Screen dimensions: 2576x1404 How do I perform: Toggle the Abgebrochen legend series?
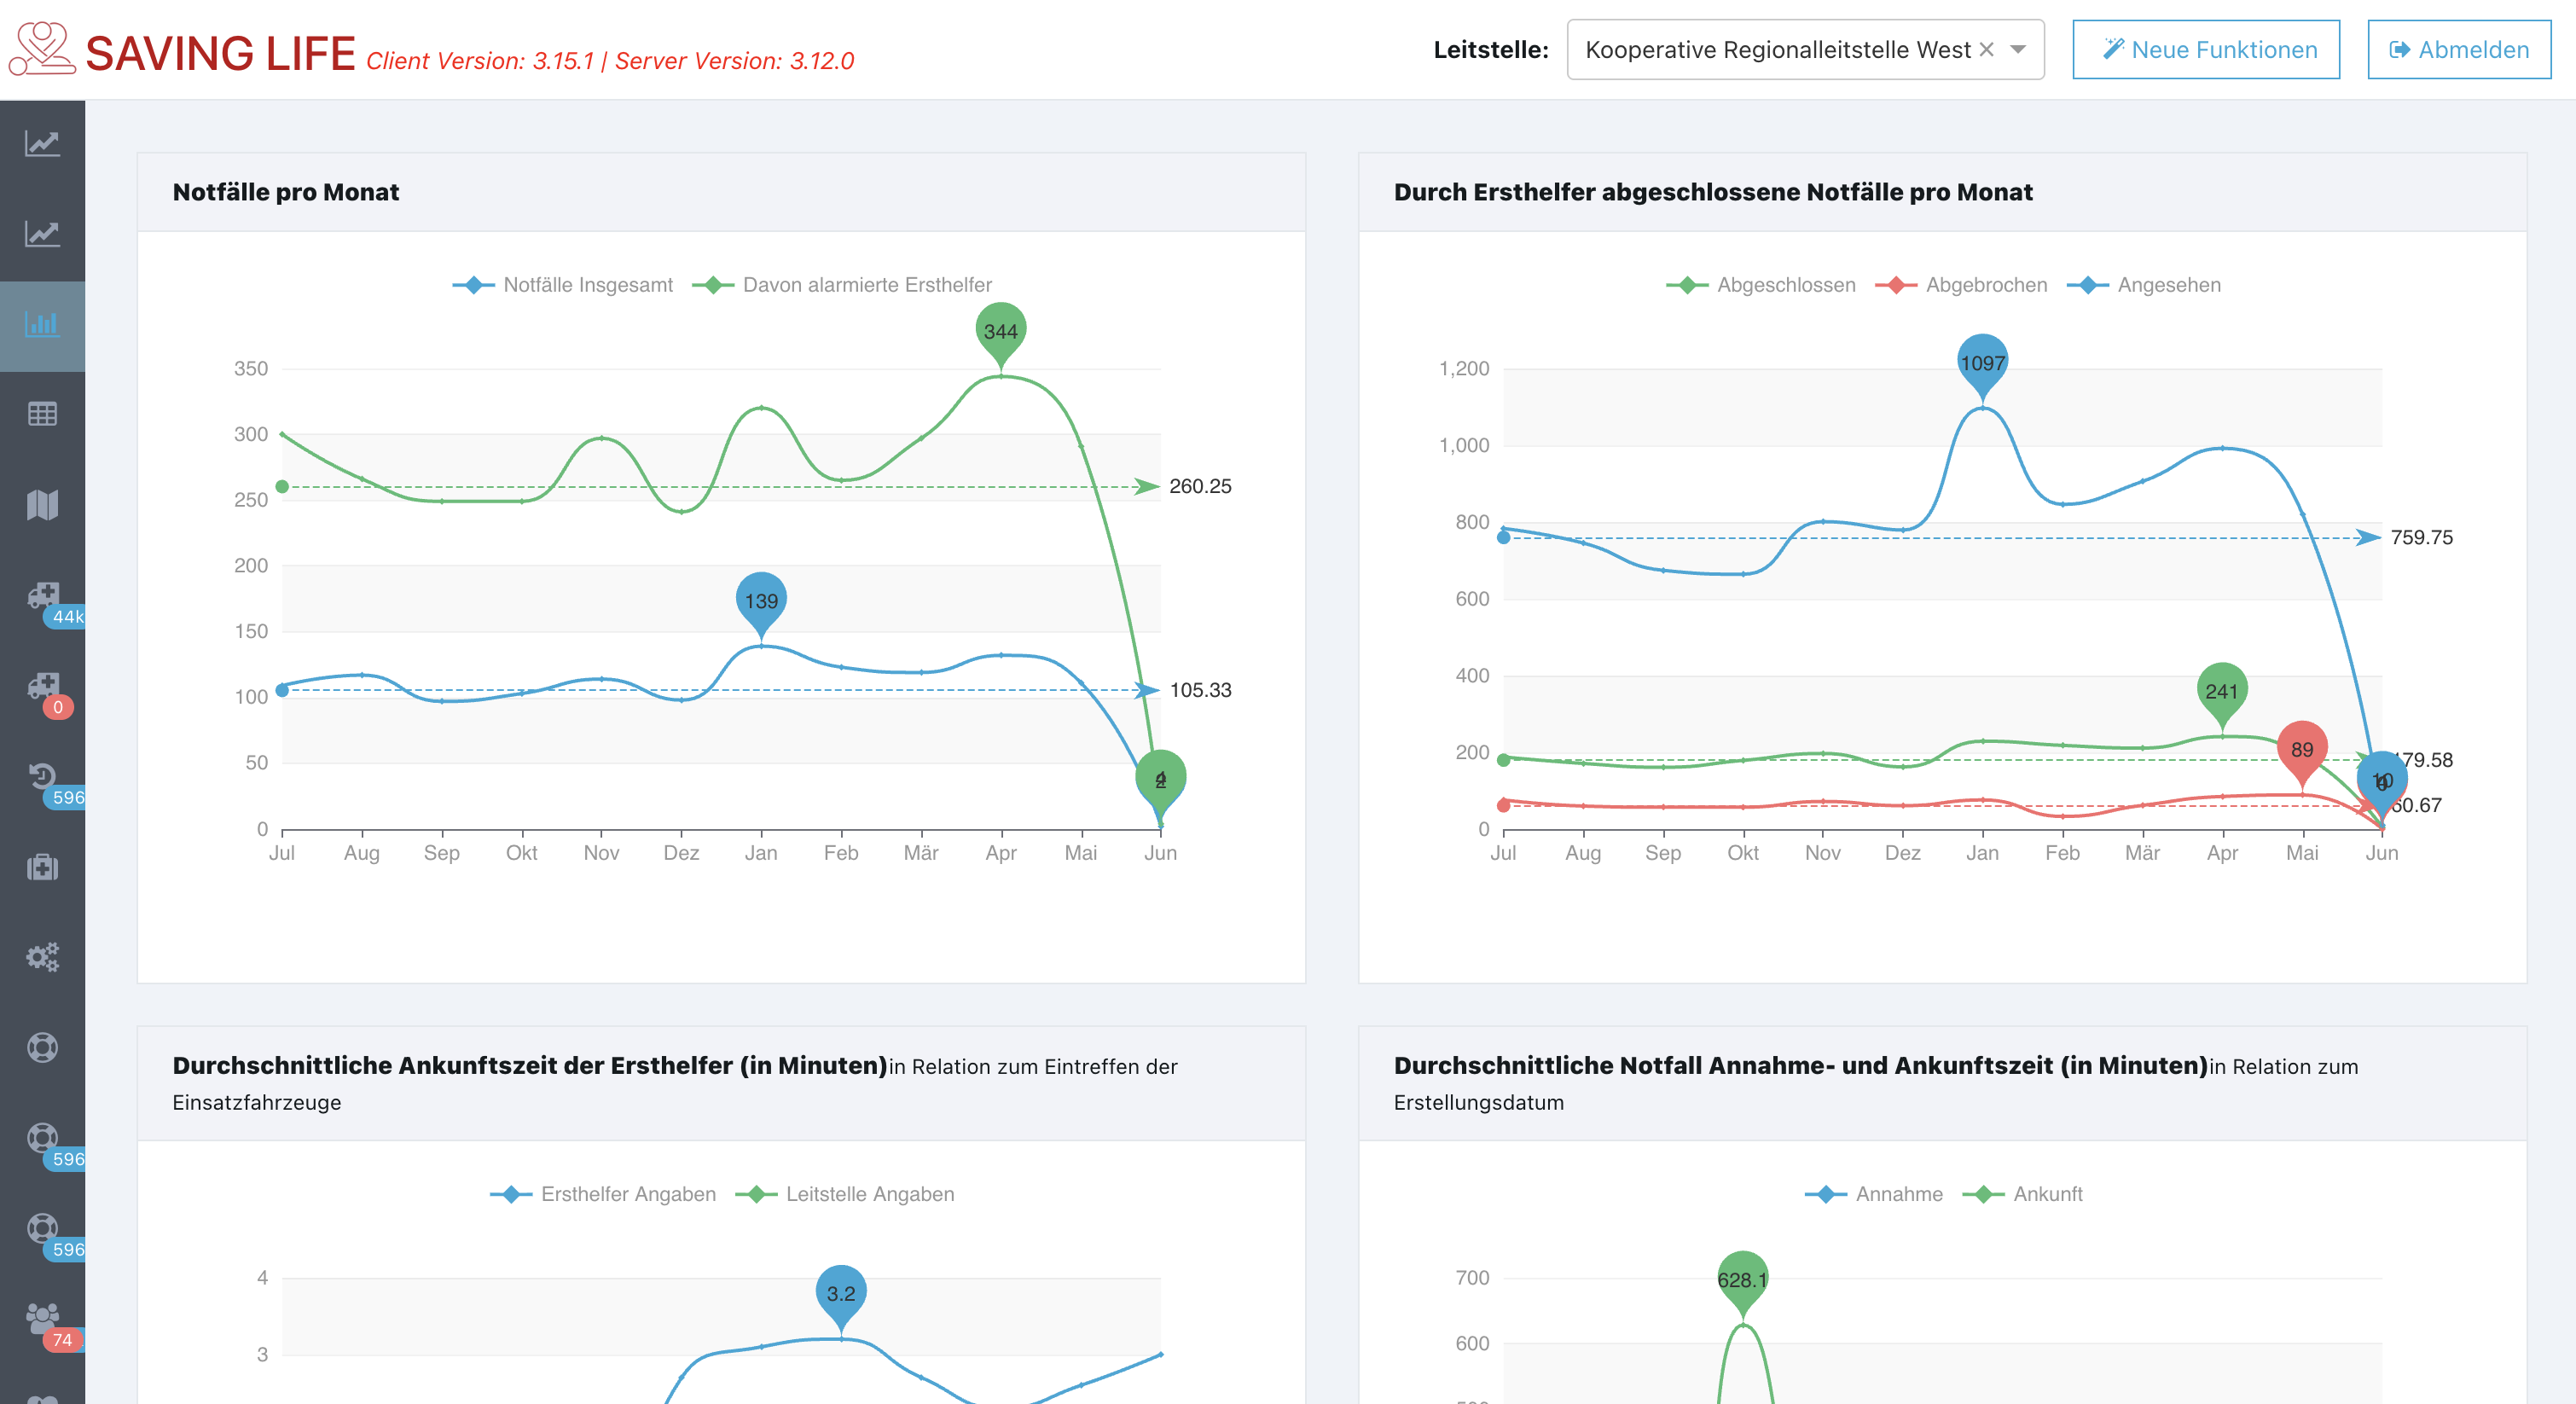pyautogui.click(x=1961, y=285)
